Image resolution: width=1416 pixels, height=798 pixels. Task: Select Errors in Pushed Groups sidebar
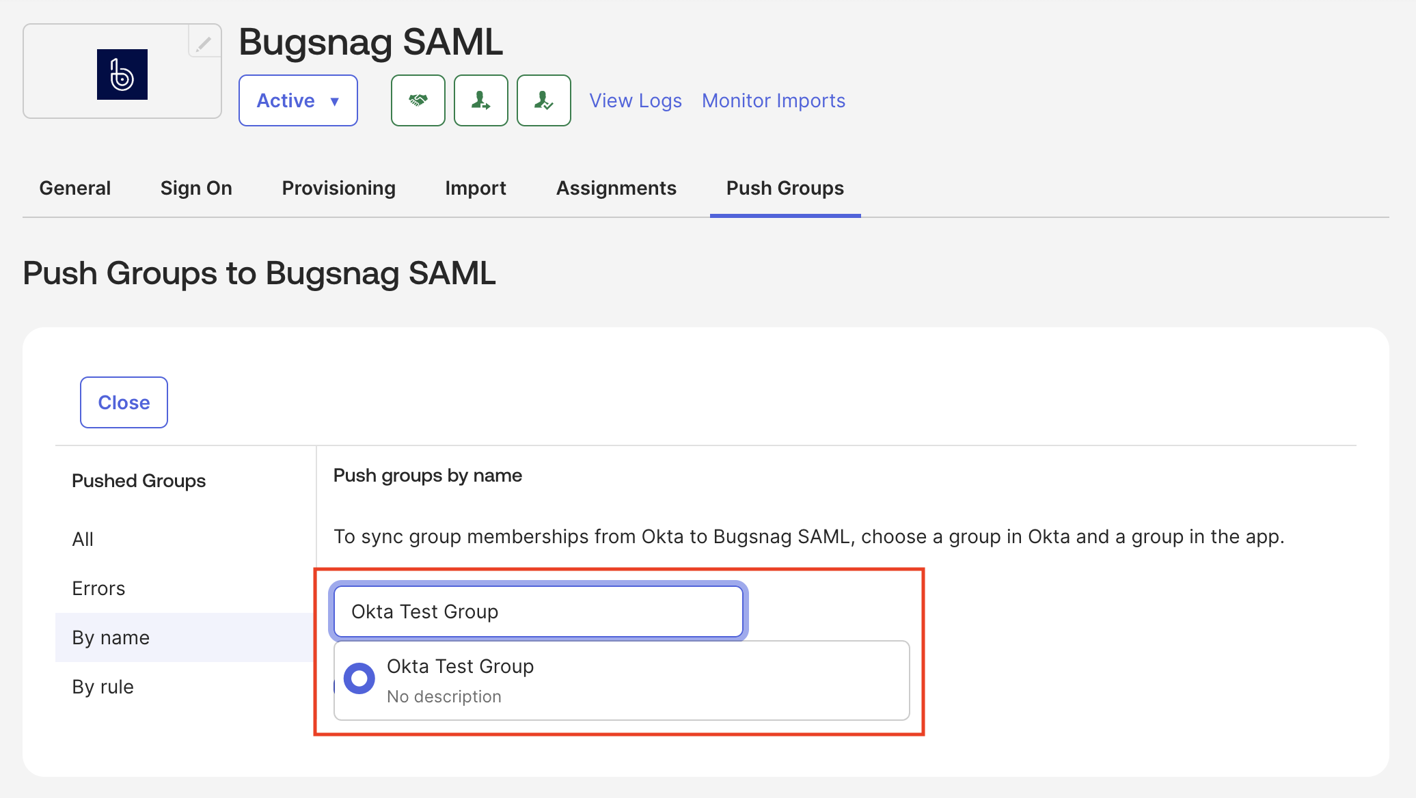tap(98, 588)
